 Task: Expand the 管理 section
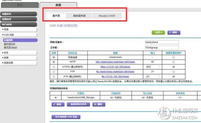19,58
